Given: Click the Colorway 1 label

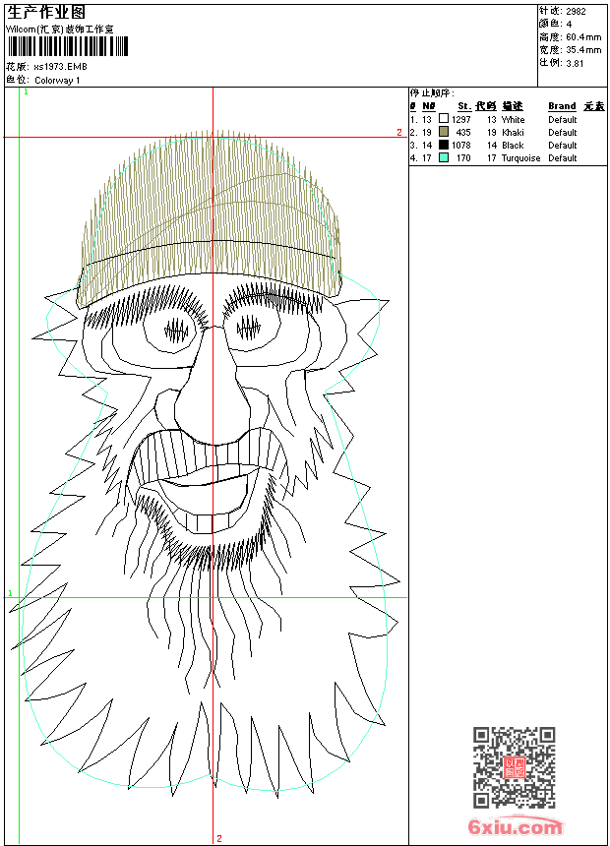Looking at the screenshot, I should click(58, 80).
